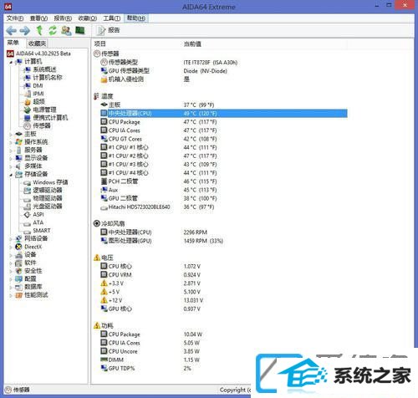The image size is (418, 398).
Task: Click the green Refresh toolbar icon
Action: click(53, 30)
